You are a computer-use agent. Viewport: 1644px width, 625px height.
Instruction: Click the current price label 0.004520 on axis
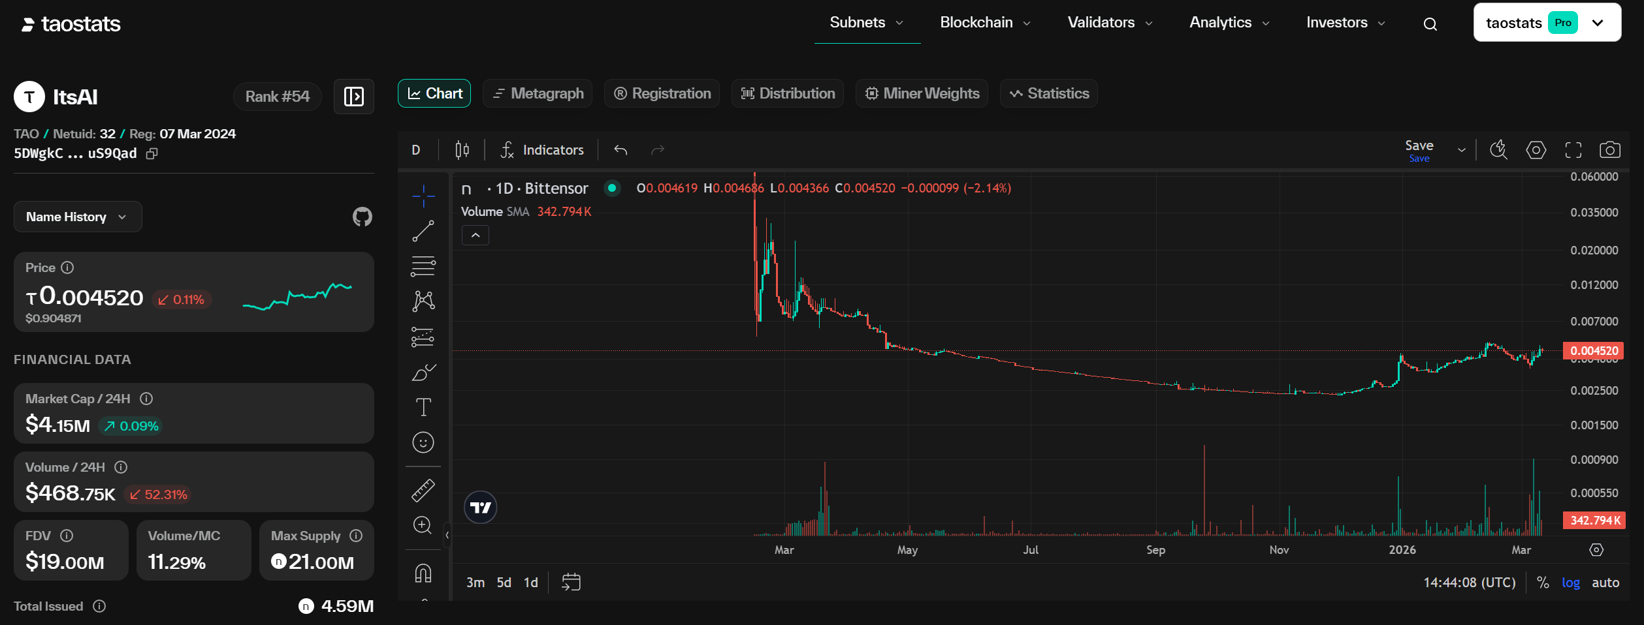coord(1593,351)
